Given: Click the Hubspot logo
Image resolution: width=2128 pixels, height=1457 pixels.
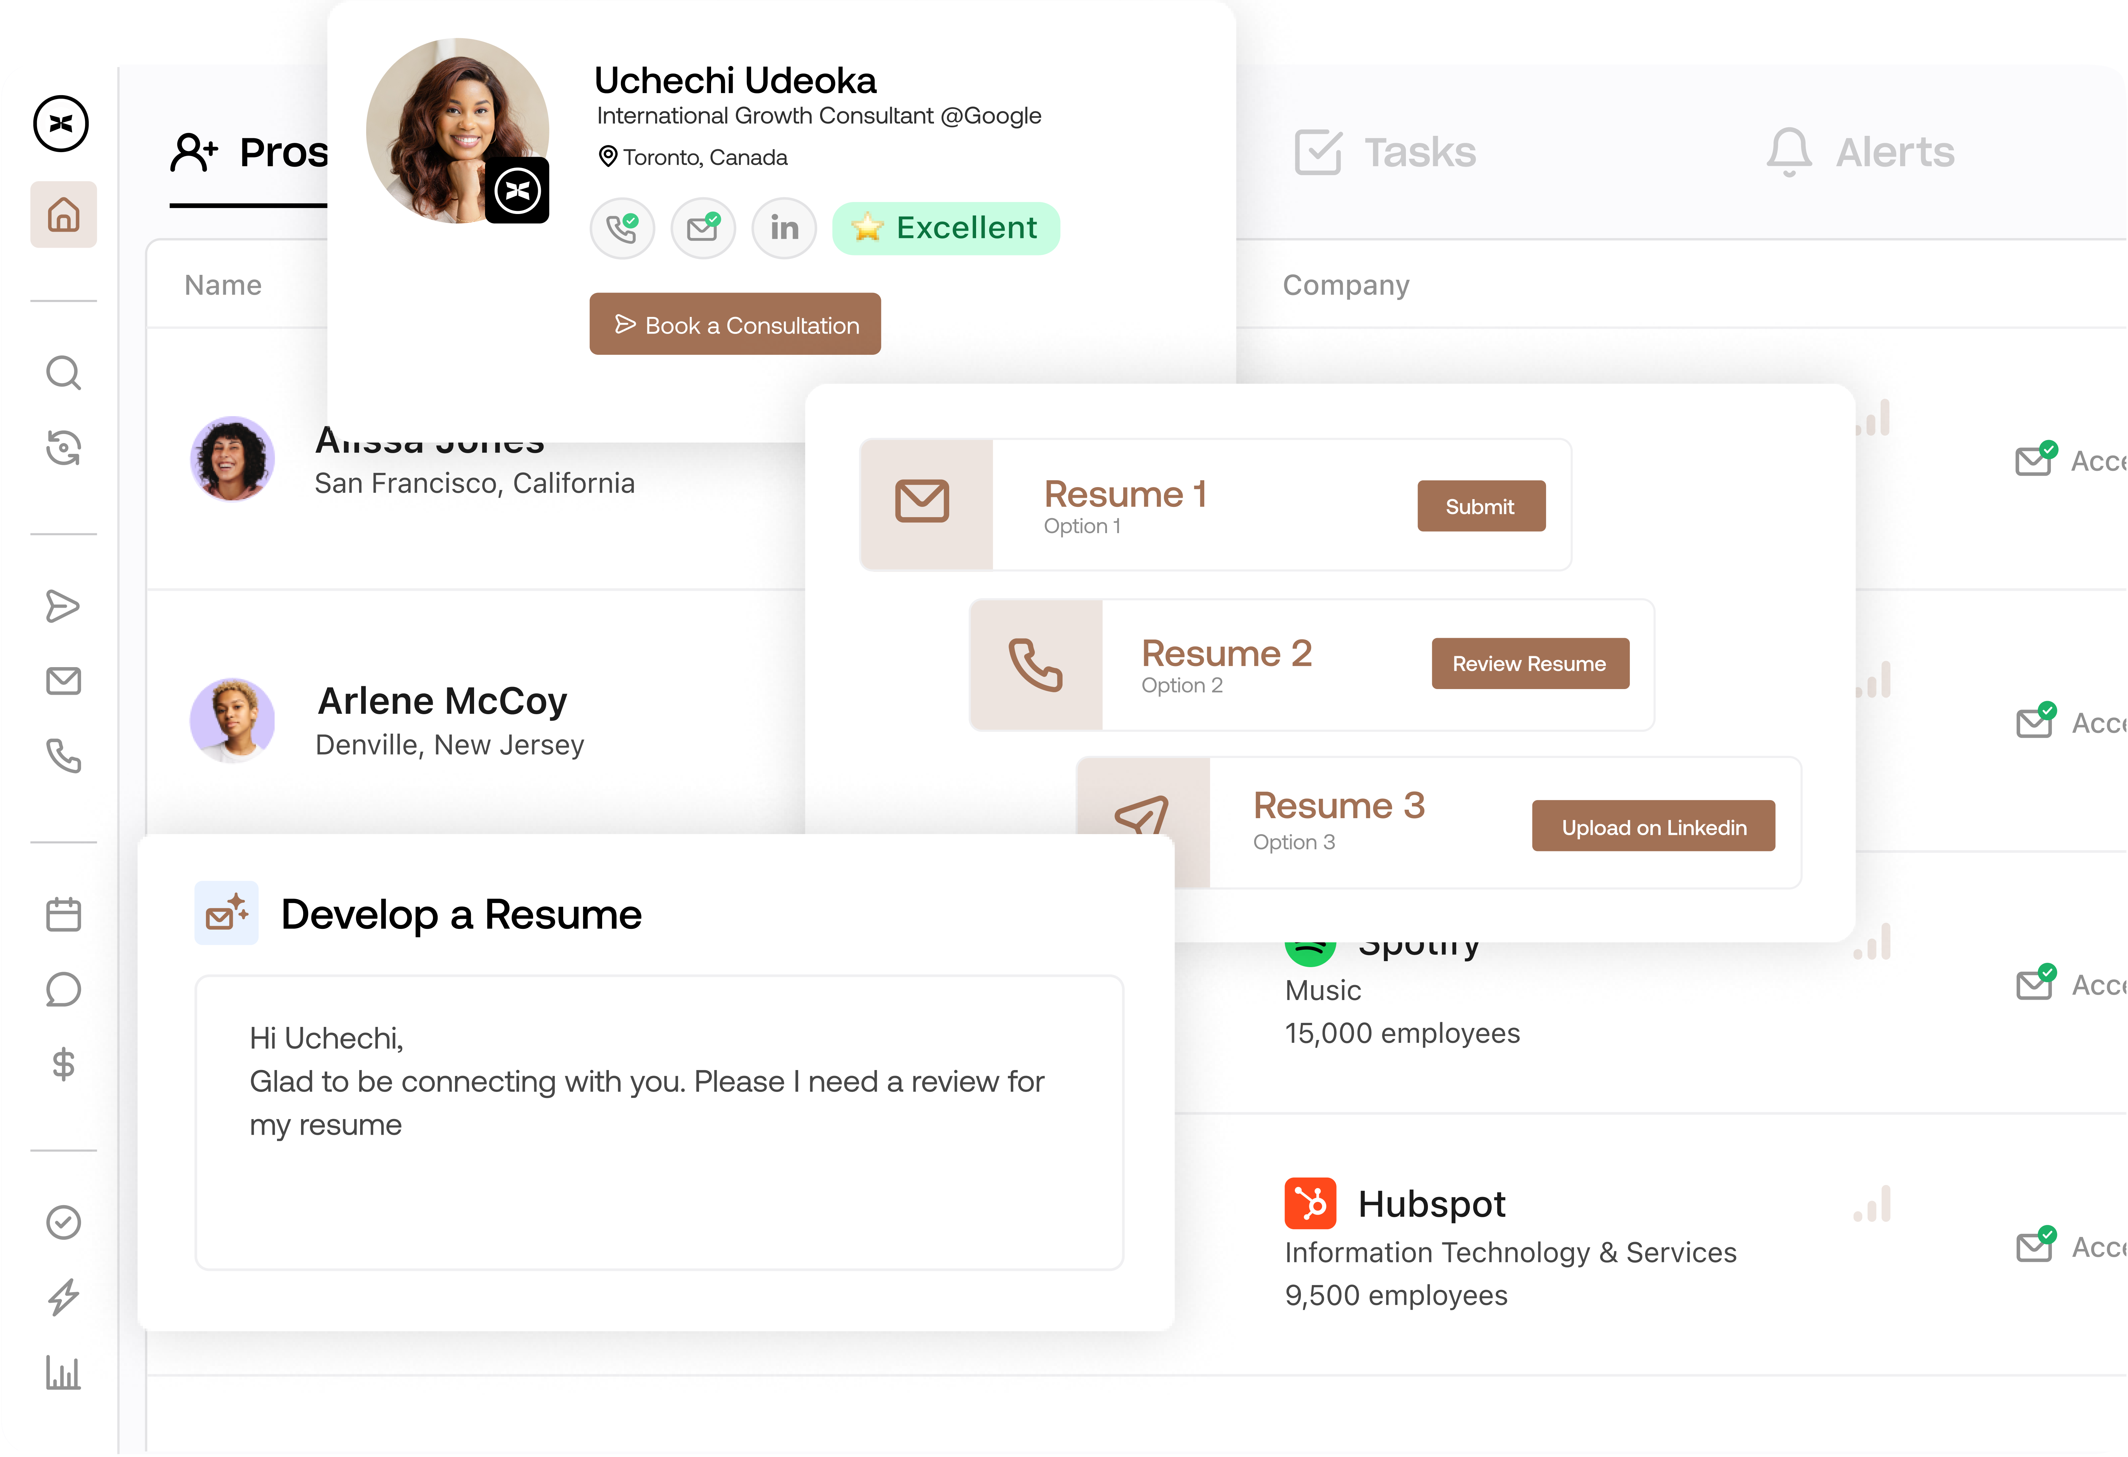Looking at the screenshot, I should point(1311,1203).
